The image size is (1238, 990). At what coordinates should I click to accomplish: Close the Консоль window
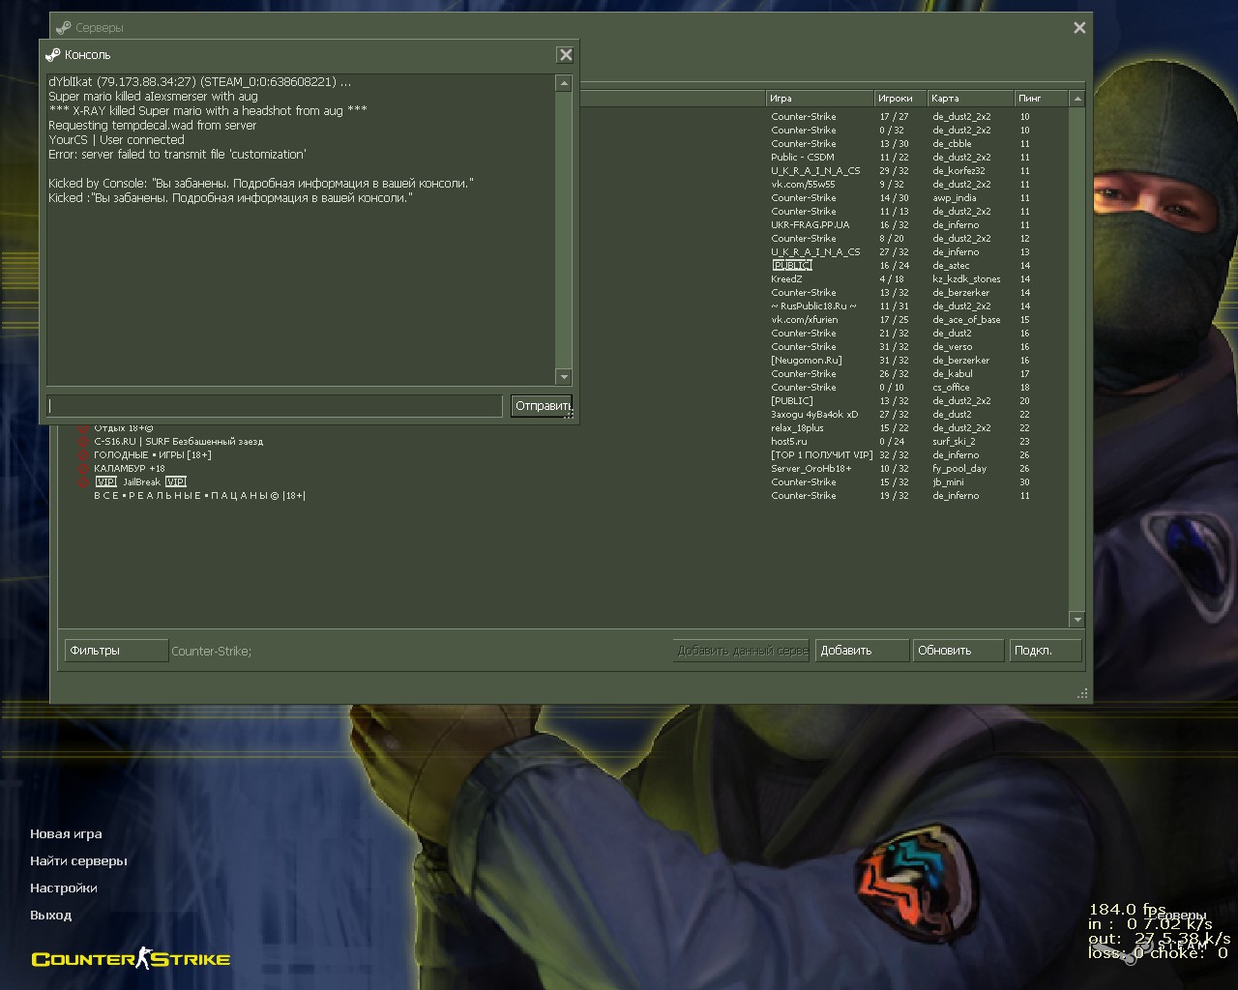[566, 55]
